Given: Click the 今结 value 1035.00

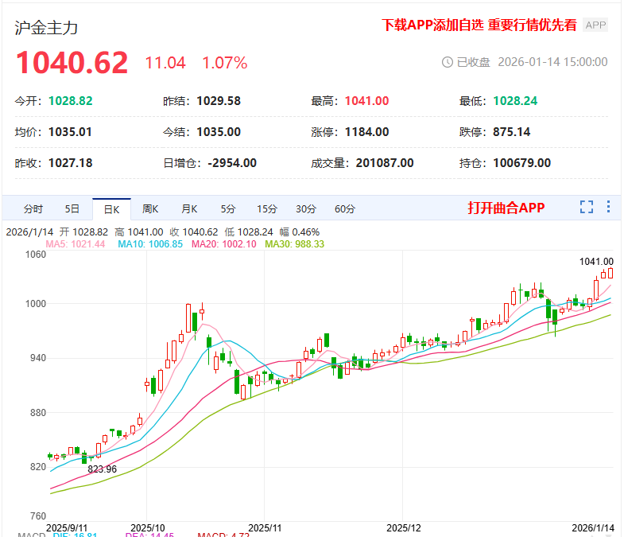Looking at the screenshot, I should pyautogui.click(x=219, y=132).
